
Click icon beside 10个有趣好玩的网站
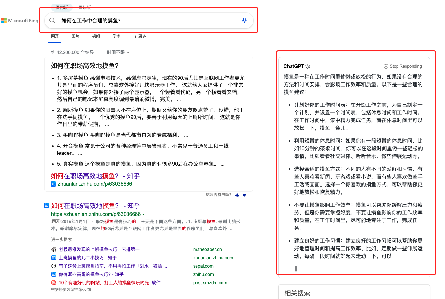coord(54,283)
